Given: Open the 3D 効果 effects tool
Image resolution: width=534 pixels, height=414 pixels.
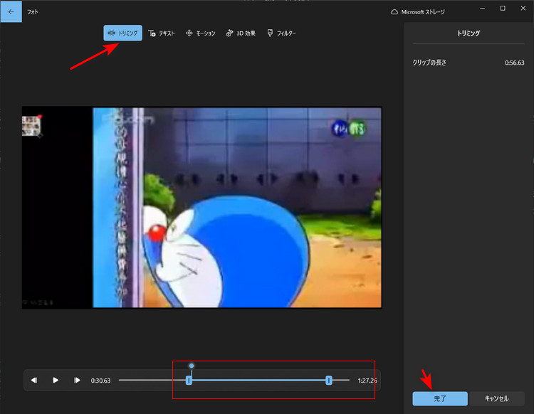Looking at the screenshot, I should pyautogui.click(x=241, y=33).
